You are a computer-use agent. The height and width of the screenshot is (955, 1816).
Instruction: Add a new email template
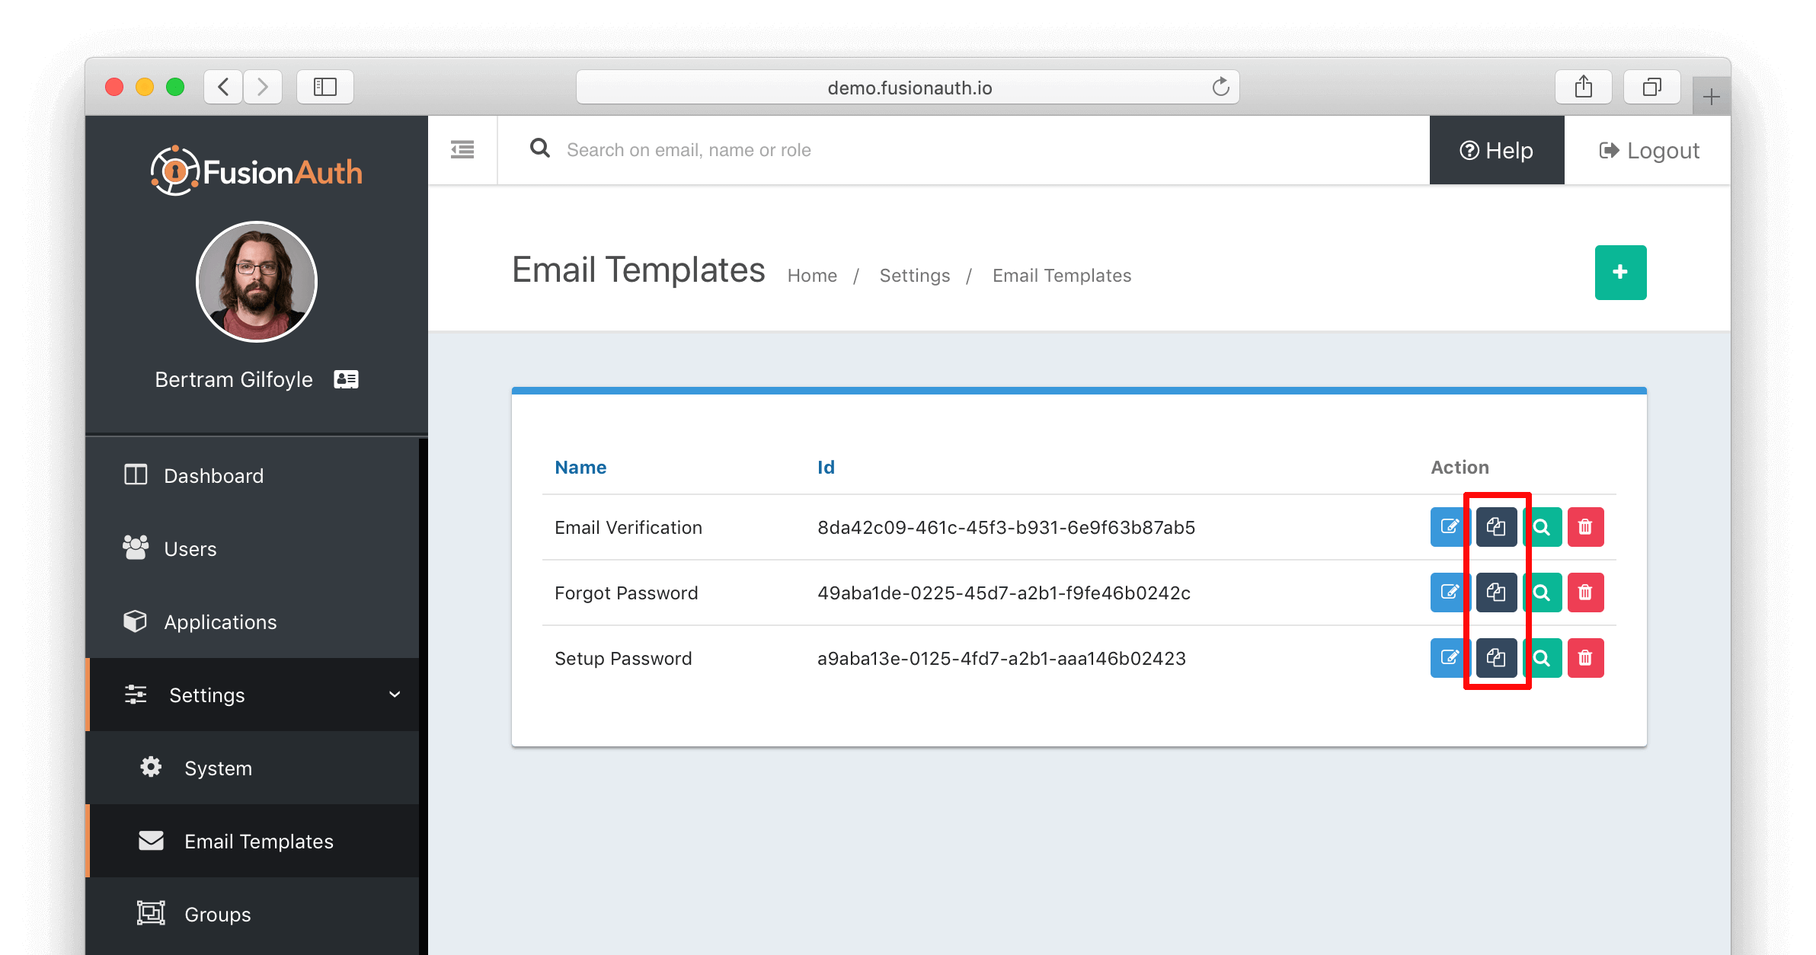click(1620, 273)
